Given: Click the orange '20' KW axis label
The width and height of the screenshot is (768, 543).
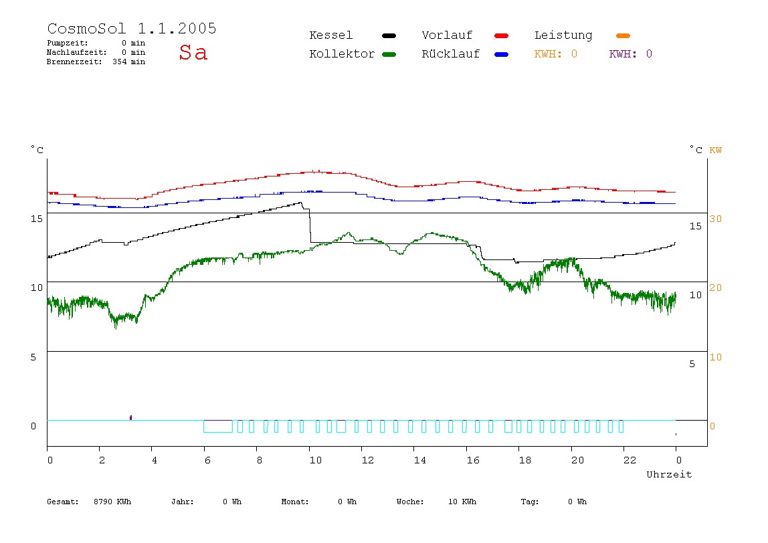Looking at the screenshot, I should [x=716, y=288].
